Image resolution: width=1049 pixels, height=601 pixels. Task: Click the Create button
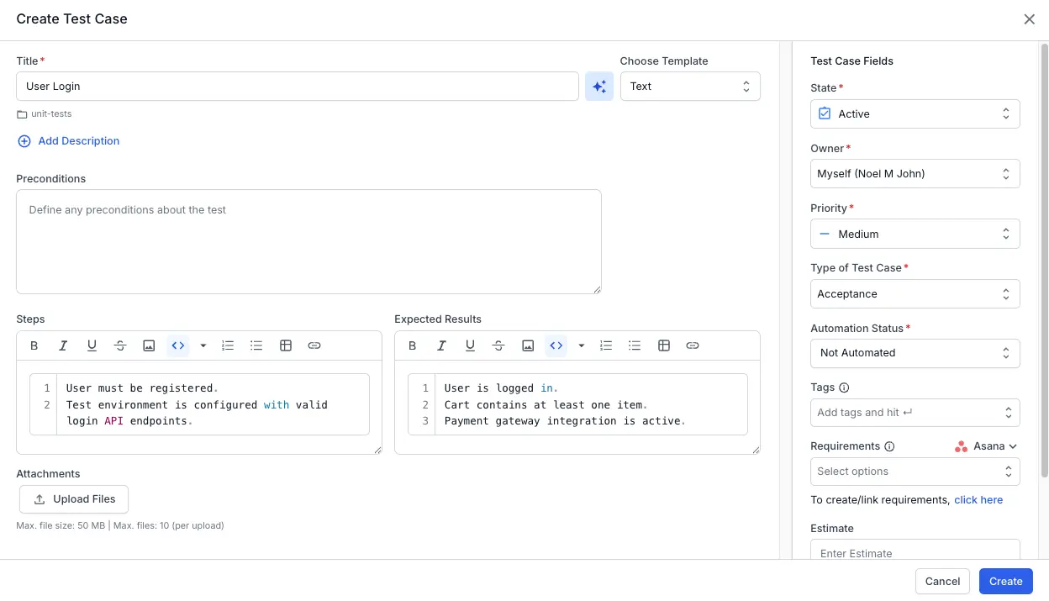pyautogui.click(x=1005, y=581)
